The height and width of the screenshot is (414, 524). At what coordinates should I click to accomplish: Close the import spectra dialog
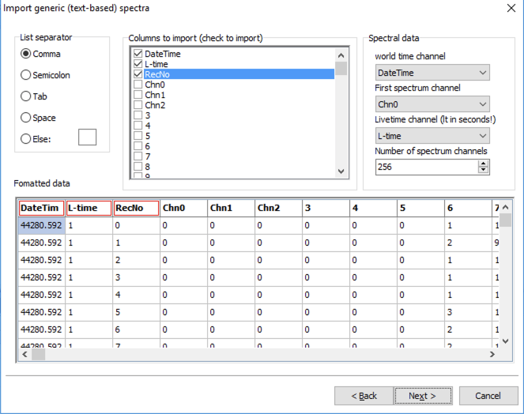[508, 9]
